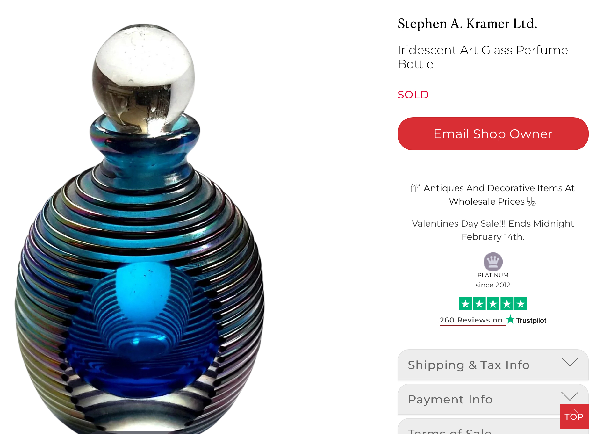
Task: Click the Payment Info chevron arrow
Action: pos(570,396)
